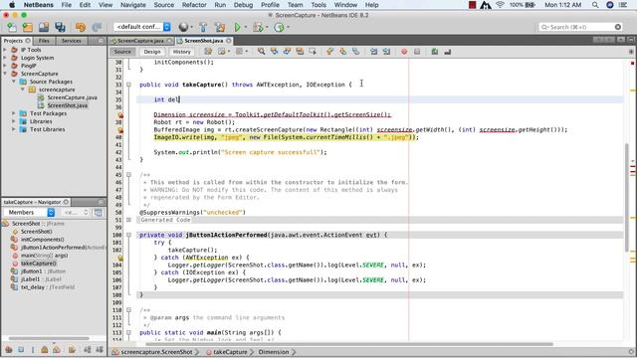Click the Navigator horizontal scrollbar

click(x=49, y=338)
